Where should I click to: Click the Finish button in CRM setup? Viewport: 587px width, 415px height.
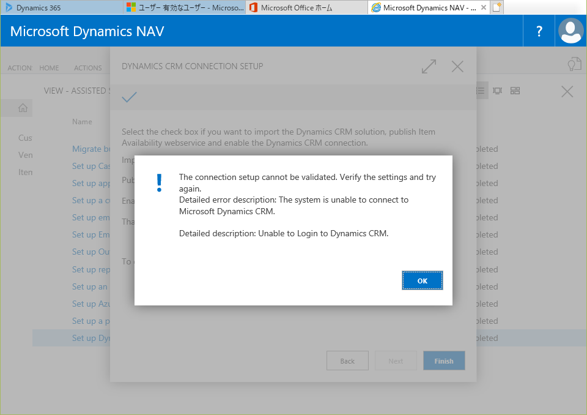pyautogui.click(x=444, y=361)
